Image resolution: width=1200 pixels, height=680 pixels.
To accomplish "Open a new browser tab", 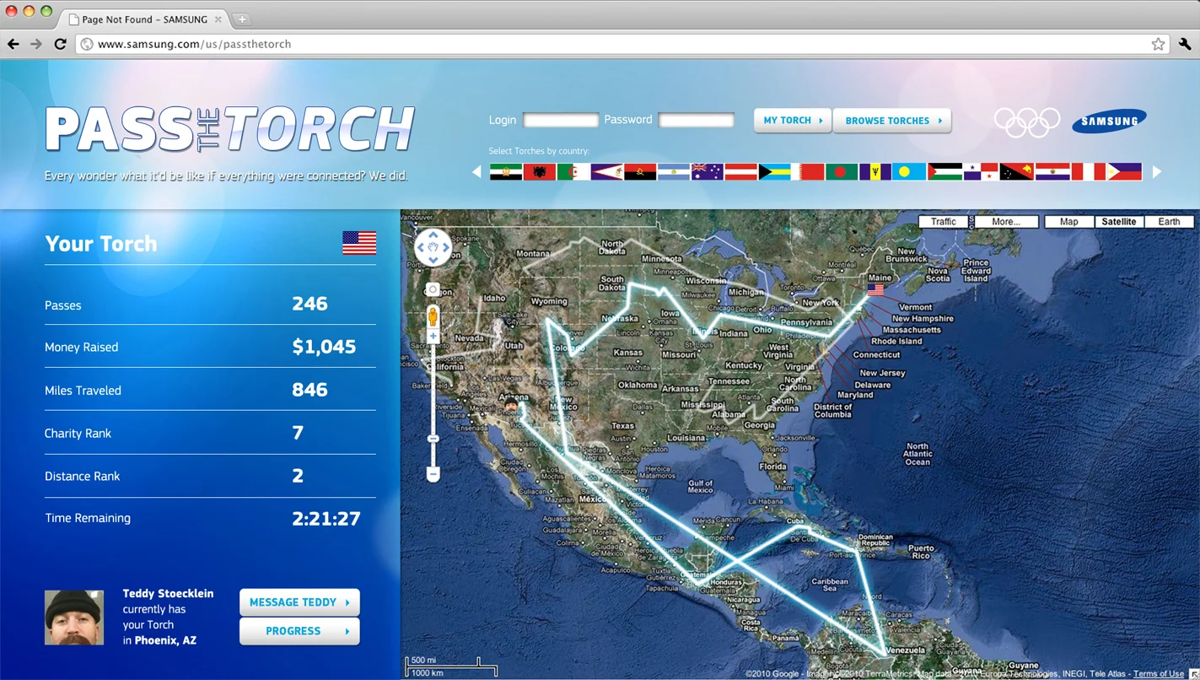I will pos(241,19).
